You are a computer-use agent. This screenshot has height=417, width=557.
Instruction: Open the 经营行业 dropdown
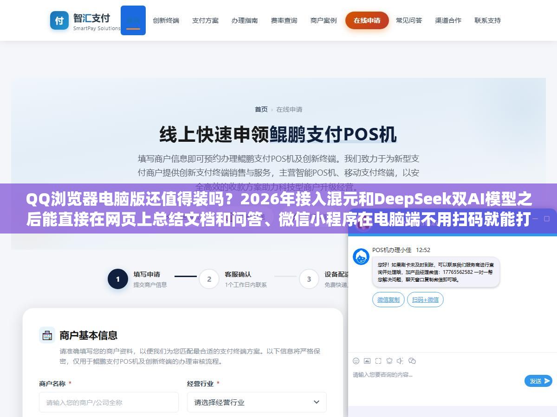(x=257, y=402)
